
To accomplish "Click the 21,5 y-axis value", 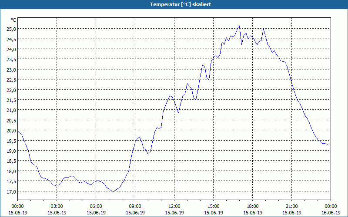I will point(11,100).
